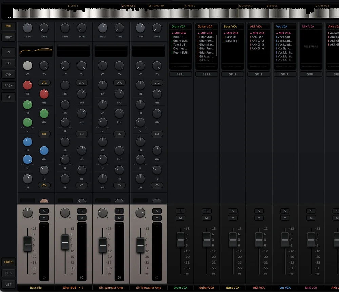Select the GRP 1 button
This screenshot has width=339, height=292.
coord(8,262)
